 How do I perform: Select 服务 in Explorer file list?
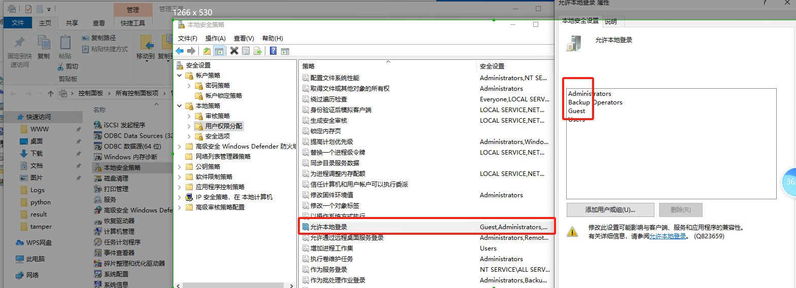coord(105,199)
